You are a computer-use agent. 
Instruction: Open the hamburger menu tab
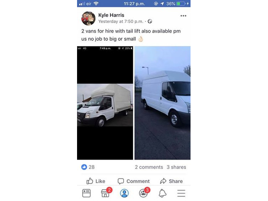coord(181,193)
